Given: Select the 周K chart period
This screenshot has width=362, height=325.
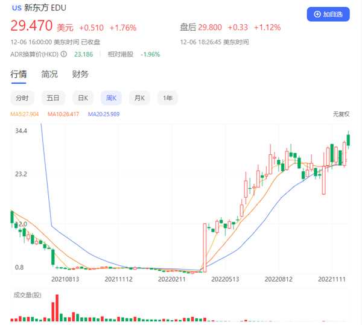Looking at the screenshot, I should 111,98.
